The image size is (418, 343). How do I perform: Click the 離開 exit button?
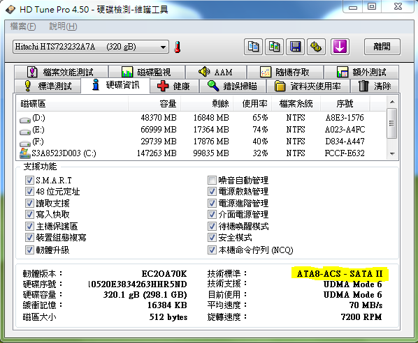[x=382, y=47]
